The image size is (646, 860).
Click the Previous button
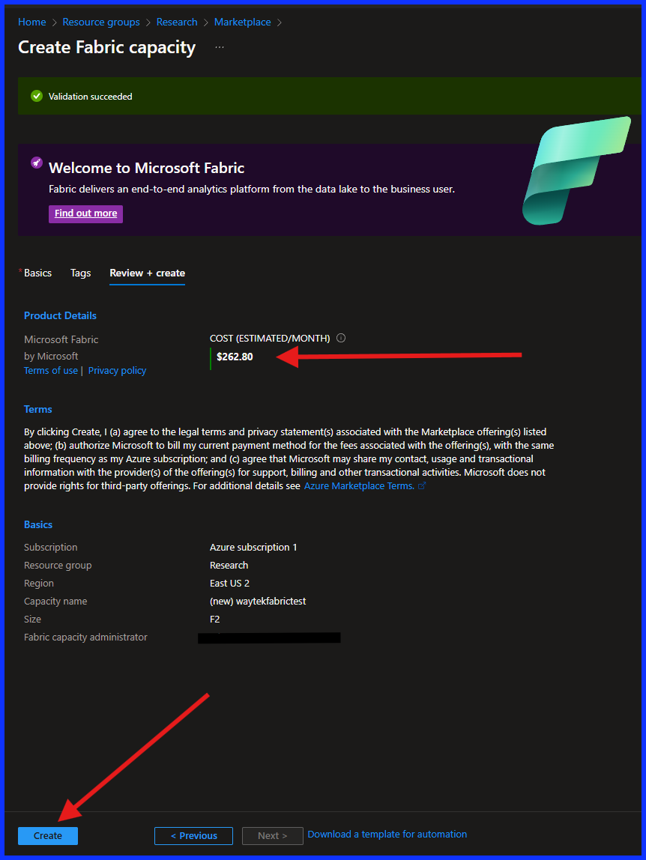[193, 835]
